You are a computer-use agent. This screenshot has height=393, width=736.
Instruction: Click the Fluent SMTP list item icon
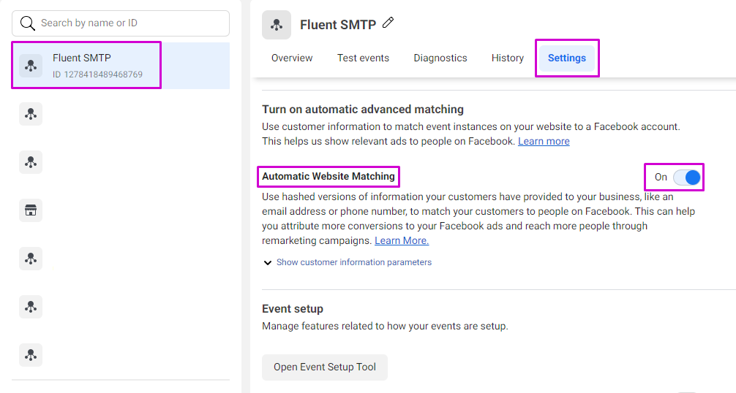click(x=31, y=66)
